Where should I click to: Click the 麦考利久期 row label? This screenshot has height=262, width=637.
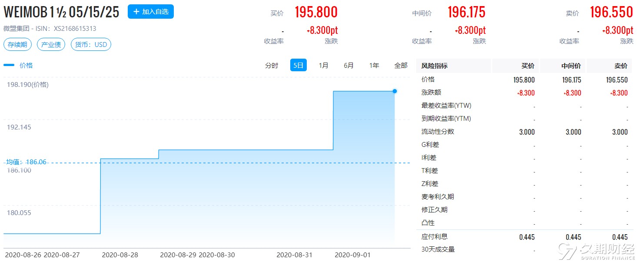point(438,197)
